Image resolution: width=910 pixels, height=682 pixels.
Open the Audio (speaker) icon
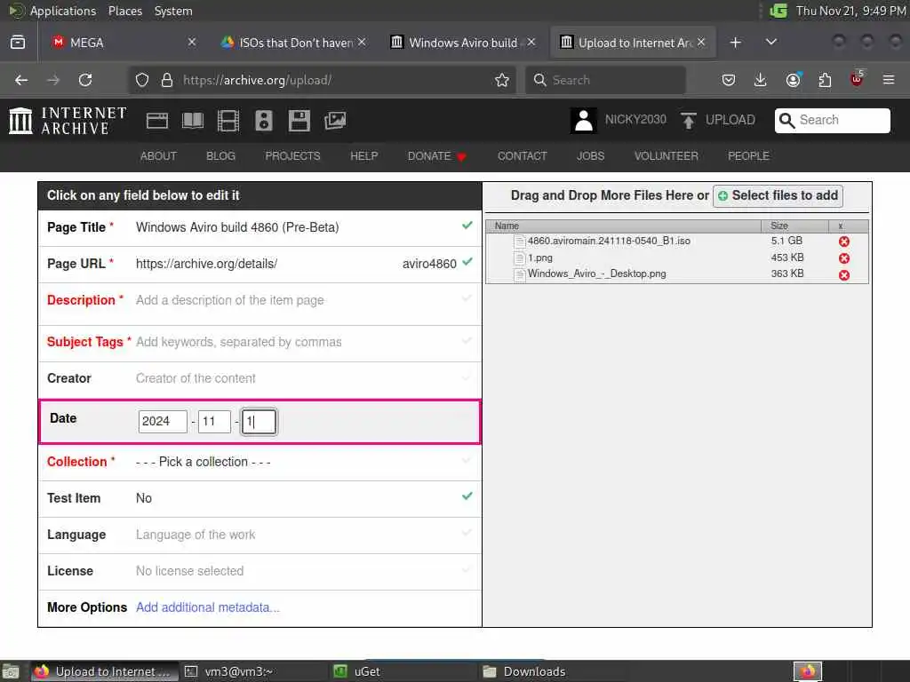263,121
